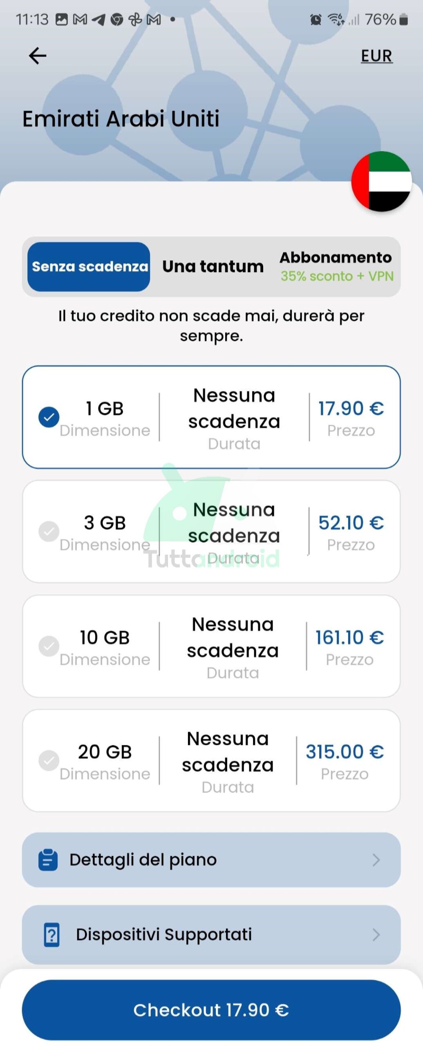Image resolution: width=423 pixels, height=1046 pixels.
Task: Select the 1 GB plan radio button
Action: [x=49, y=417]
